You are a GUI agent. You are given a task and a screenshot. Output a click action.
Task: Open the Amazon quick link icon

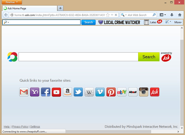click(x=67, y=92)
